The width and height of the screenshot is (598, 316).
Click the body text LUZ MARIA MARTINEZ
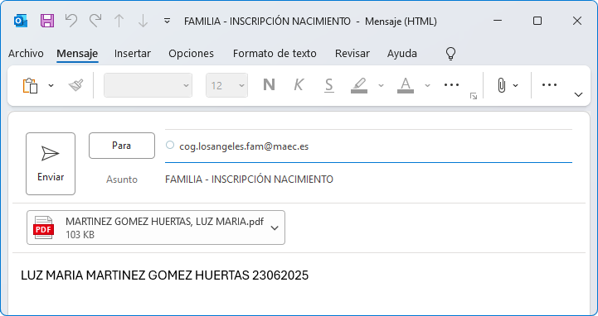[165, 275]
